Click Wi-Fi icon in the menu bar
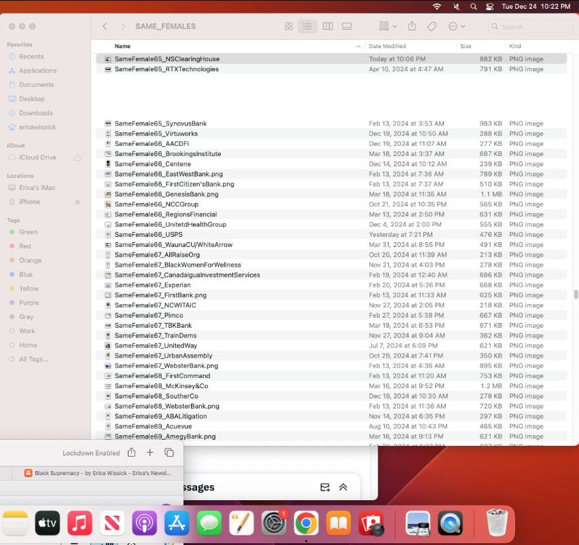This screenshot has height=545, width=579. coord(437,6)
